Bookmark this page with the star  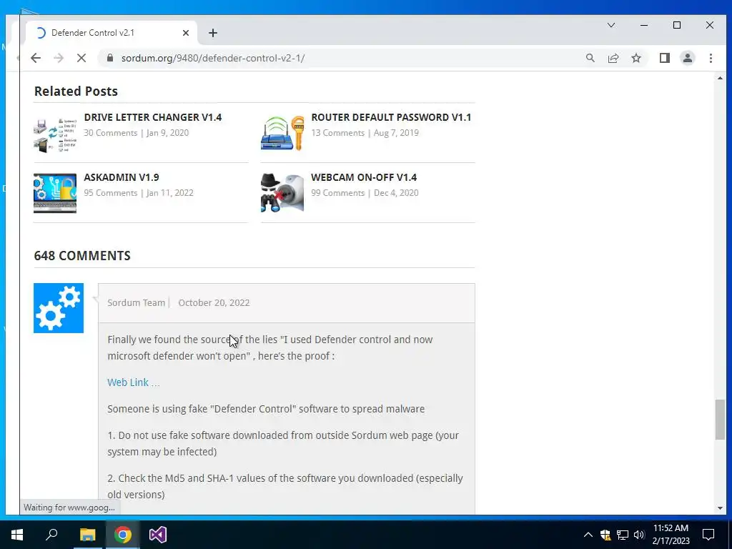coord(635,58)
